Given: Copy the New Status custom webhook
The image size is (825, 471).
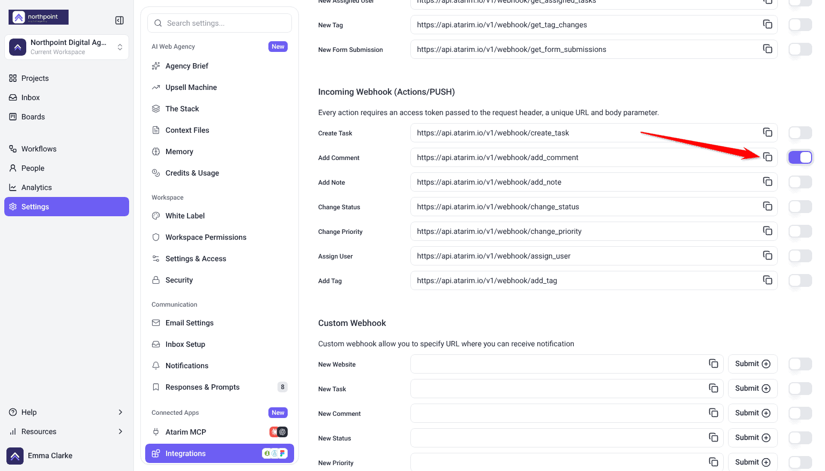Looking at the screenshot, I should point(713,437).
